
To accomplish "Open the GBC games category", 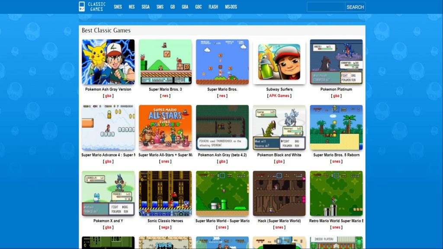I will (198, 6).
